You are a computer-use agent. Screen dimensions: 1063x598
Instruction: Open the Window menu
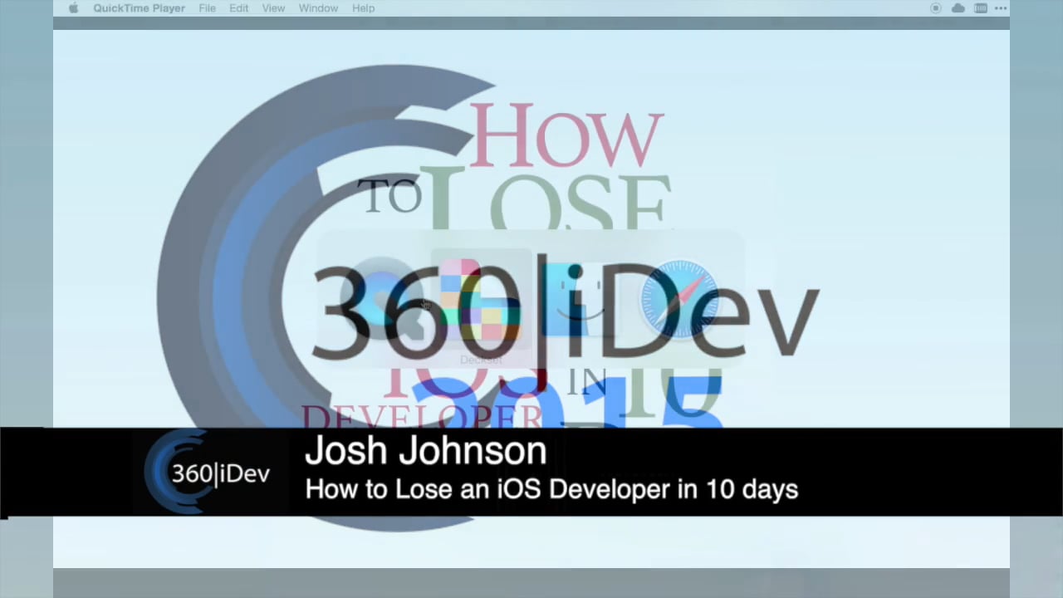coord(318,8)
